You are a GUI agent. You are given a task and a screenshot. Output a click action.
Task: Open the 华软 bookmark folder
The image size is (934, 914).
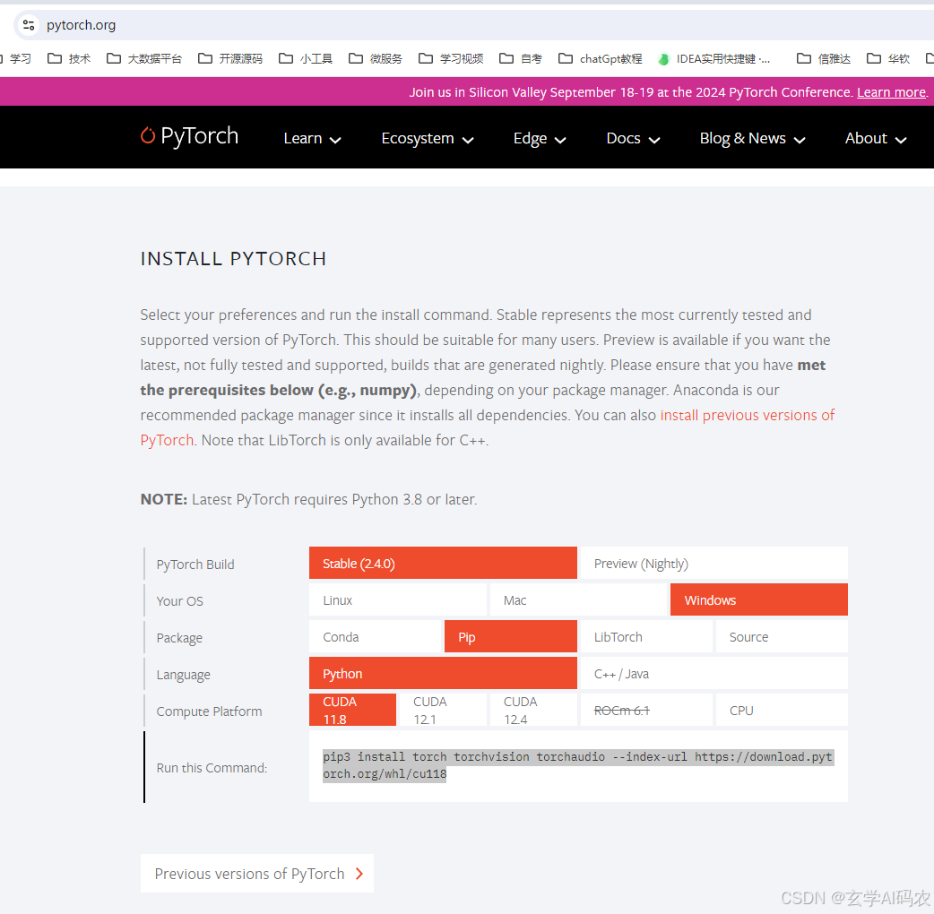pos(888,58)
